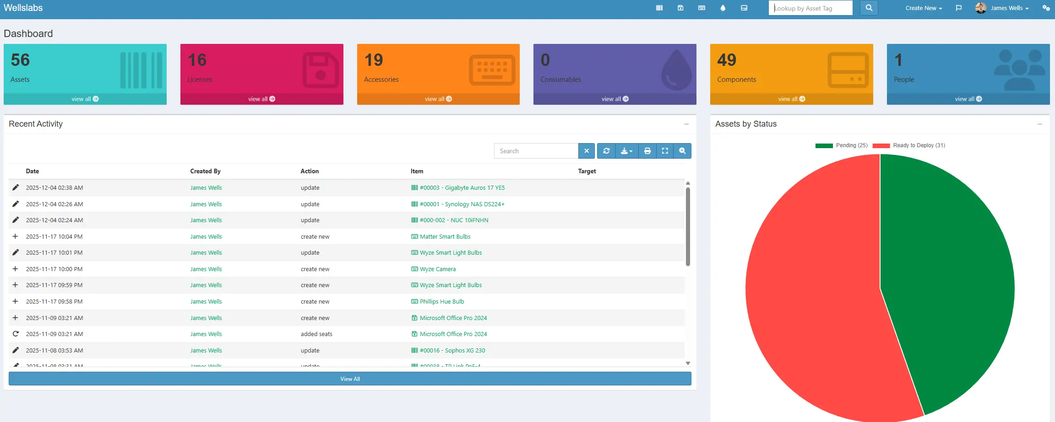
Task: Focus the Lookup by Asset Tag field
Action: click(810, 8)
